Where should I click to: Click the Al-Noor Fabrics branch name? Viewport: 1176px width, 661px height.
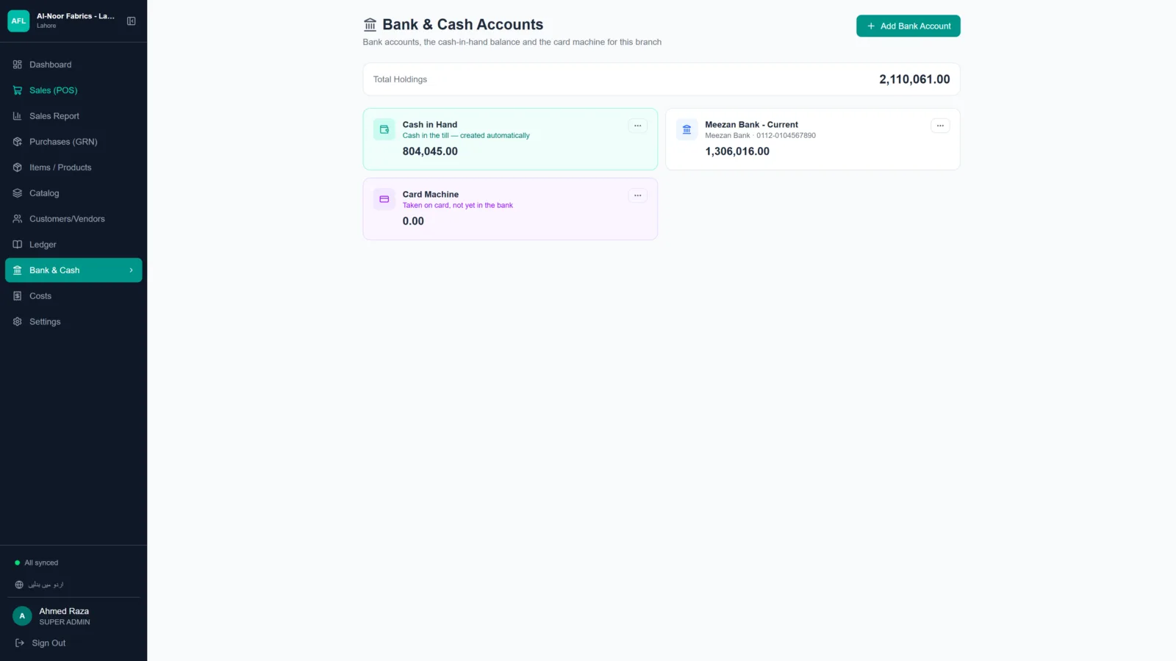76,16
